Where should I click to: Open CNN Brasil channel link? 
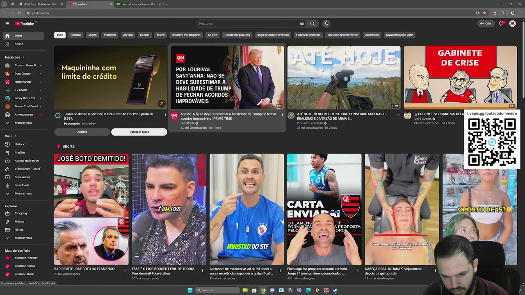187,123
